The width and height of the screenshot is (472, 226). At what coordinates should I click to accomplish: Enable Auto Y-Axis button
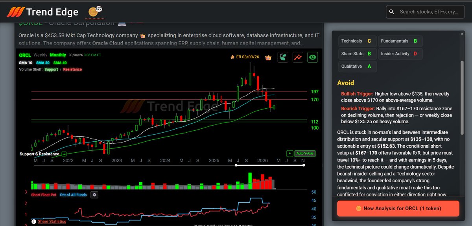click(x=305, y=154)
